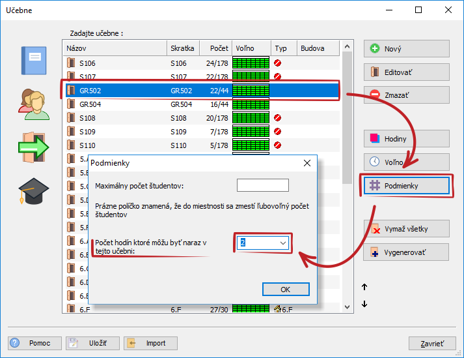Click the Vygenerovať button
The height and width of the screenshot is (358, 464).
[406, 252]
